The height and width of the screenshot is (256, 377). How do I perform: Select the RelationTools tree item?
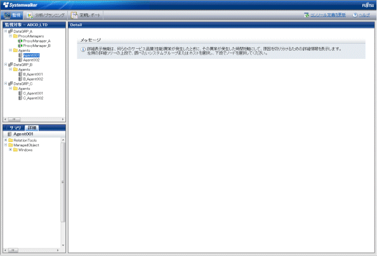point(25,140)
